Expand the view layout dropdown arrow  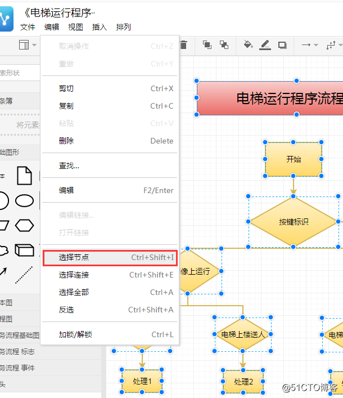[x=34, y=45]
